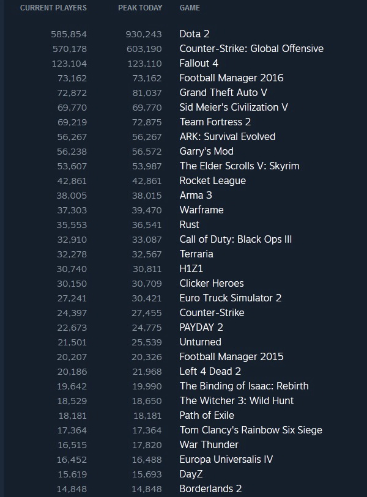367x497 pixels.
Task: Select Call of Duty: Black Ops III
Action: click(235, 239)
